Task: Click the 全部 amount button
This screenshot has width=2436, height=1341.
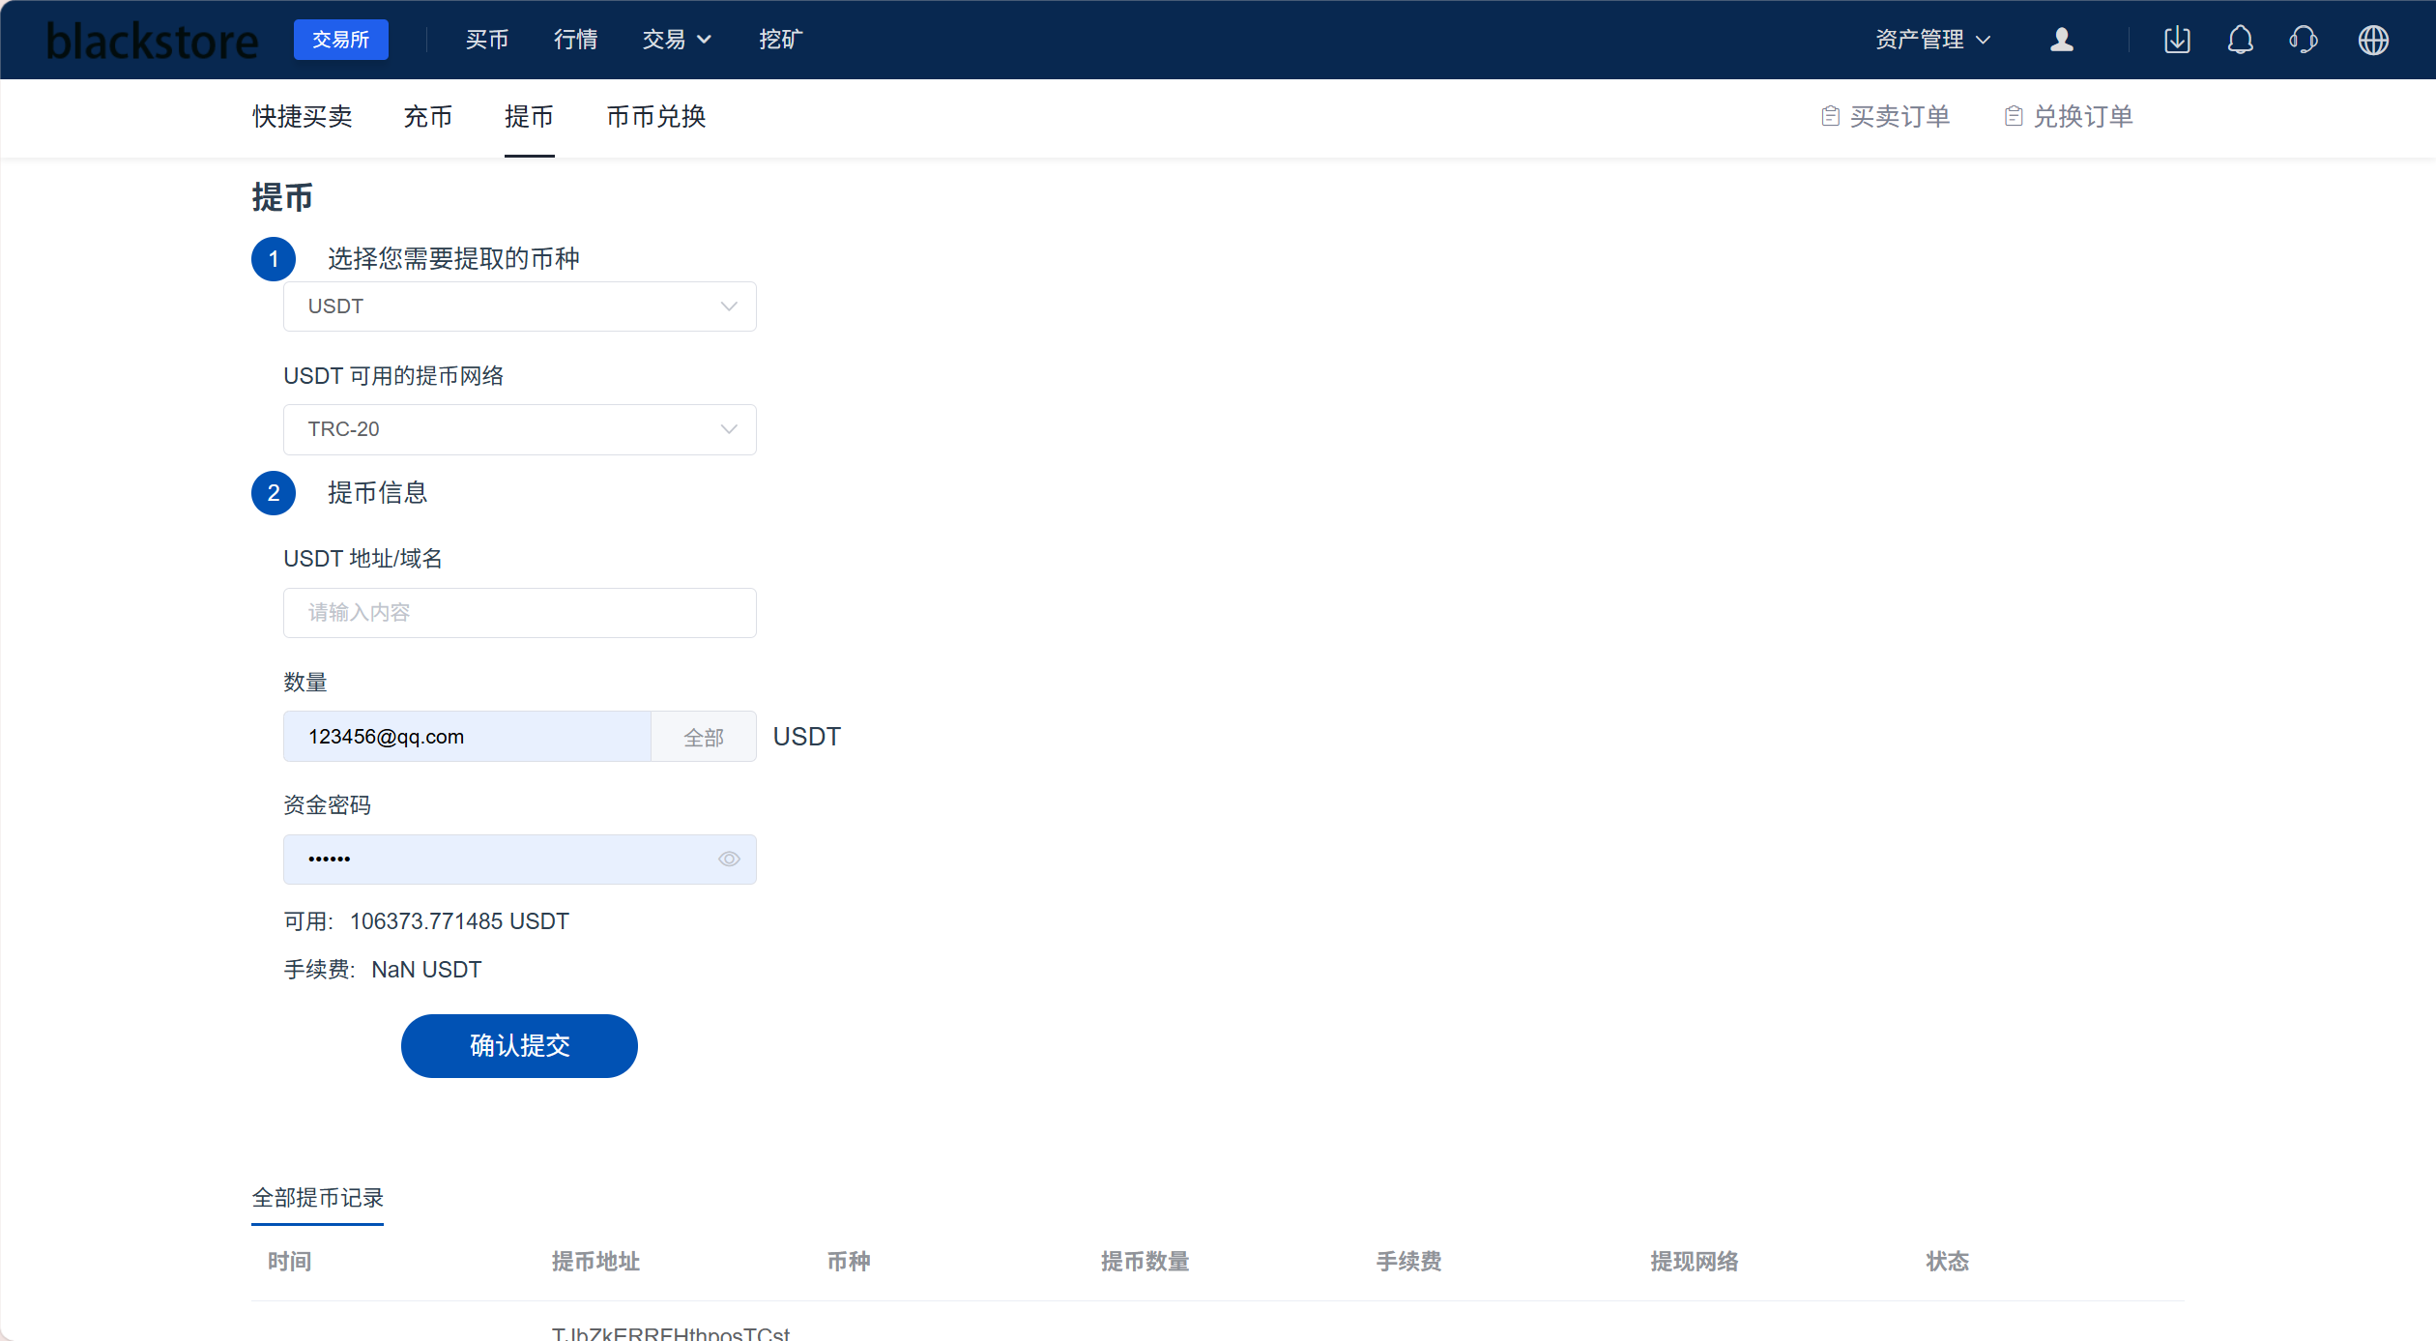Action: click(704, 738)
